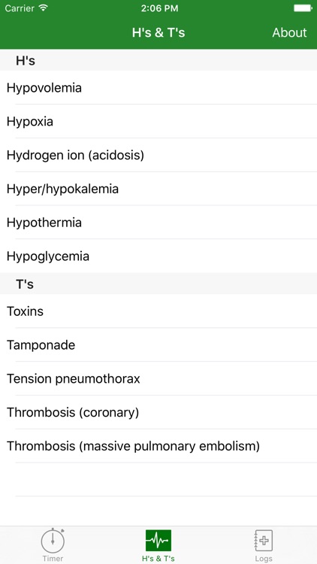
Task: Tap the battery indicator in status bar
Action: [303, 8]
